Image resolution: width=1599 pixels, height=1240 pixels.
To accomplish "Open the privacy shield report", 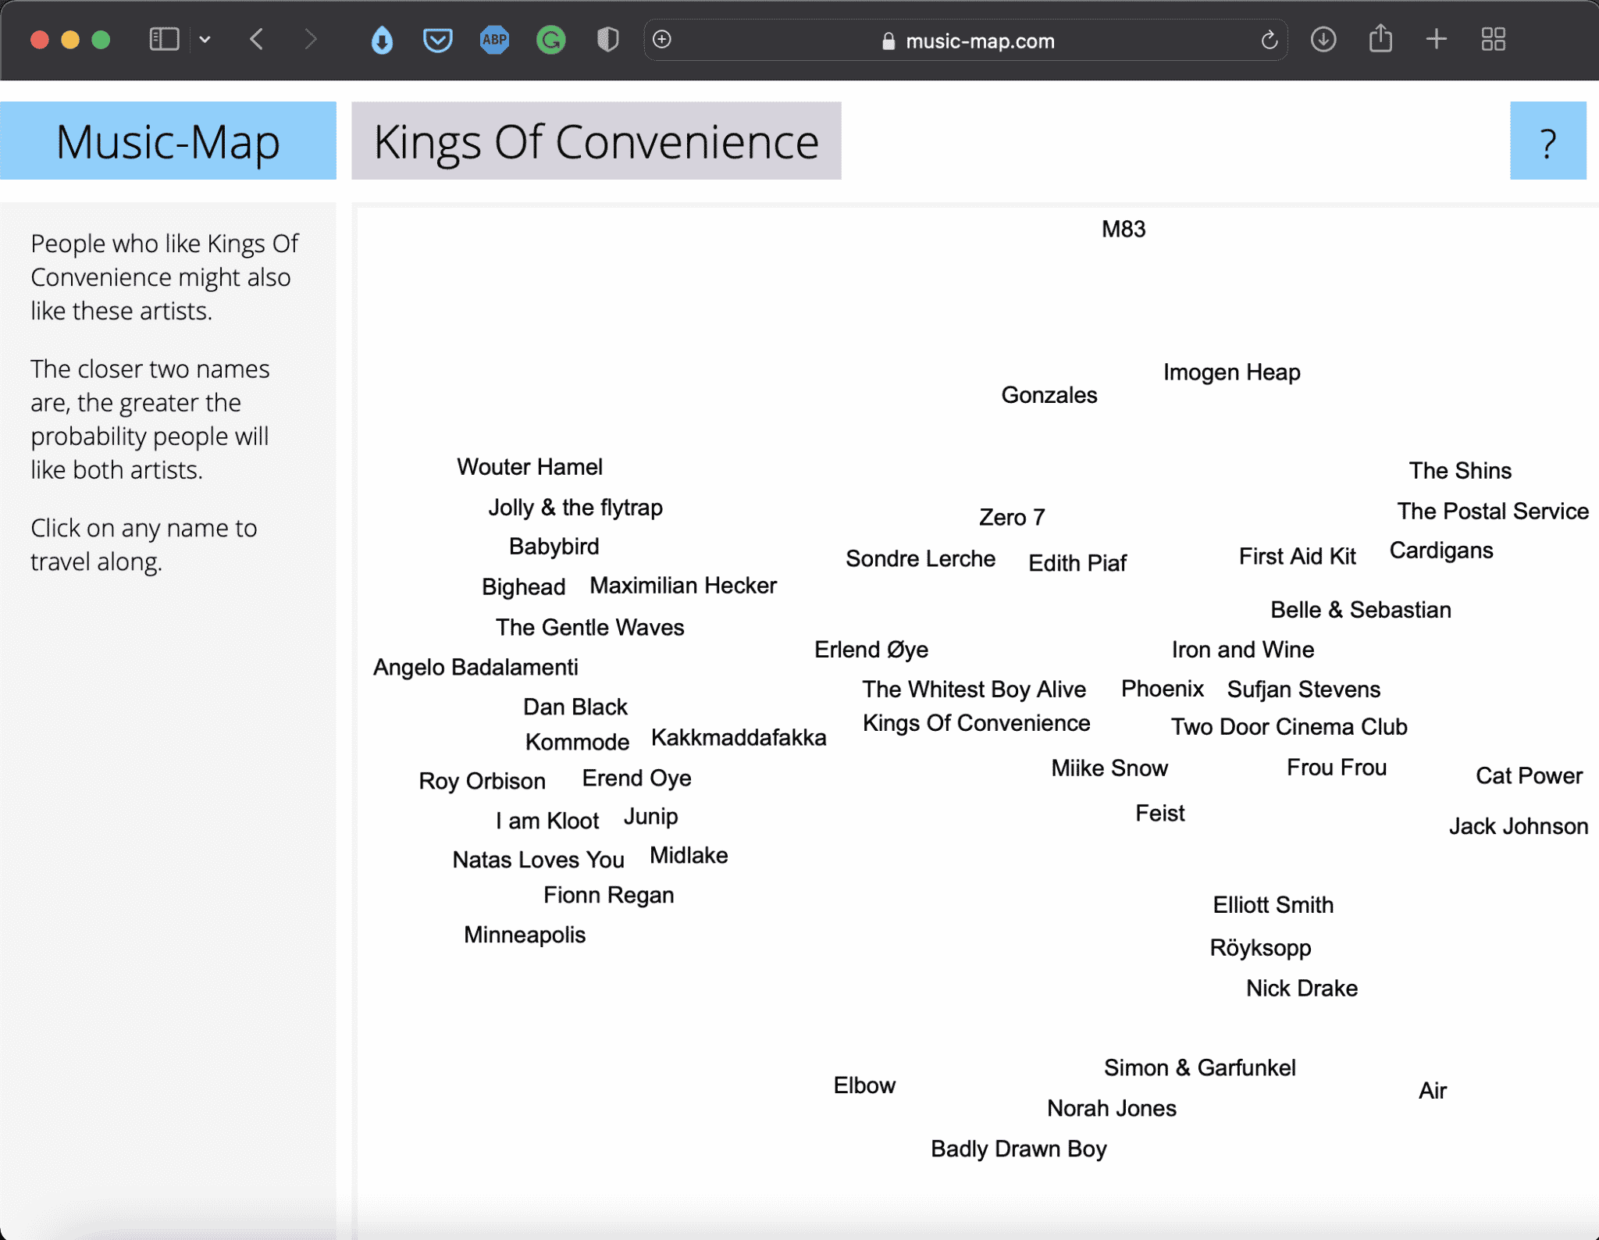I will [607, 39].
